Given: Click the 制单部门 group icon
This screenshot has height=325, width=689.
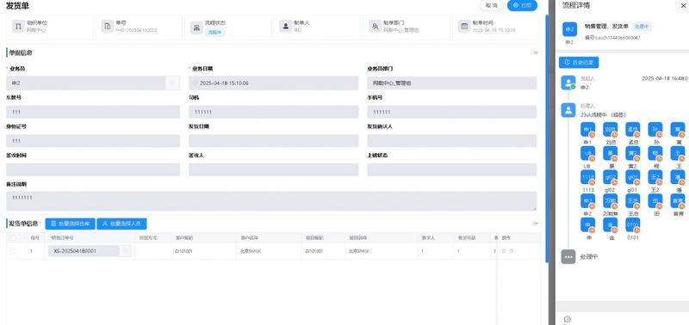Looking at the screenshot, I should 375,27.
